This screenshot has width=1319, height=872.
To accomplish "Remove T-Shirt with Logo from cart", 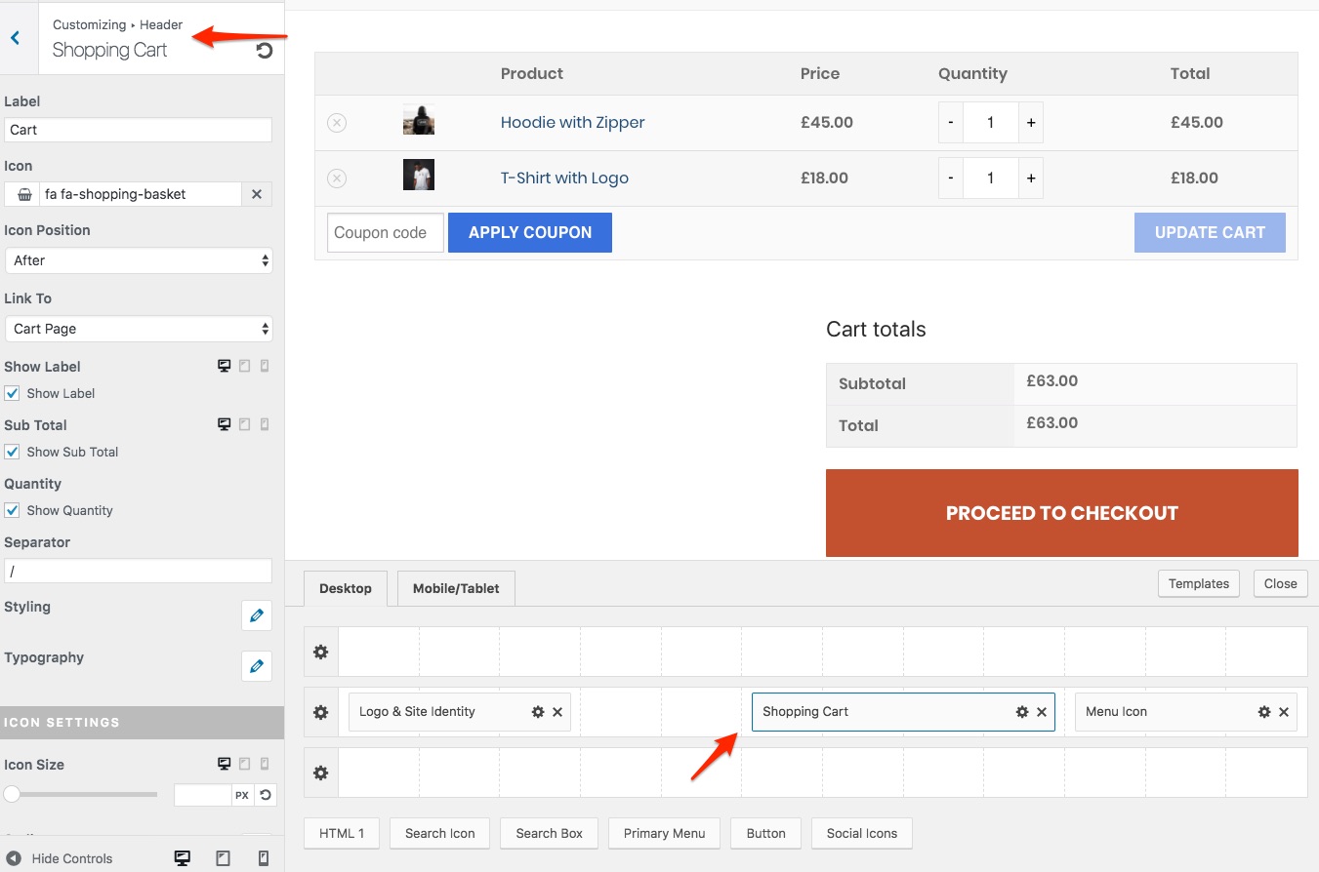I will (x=336, y=178).
